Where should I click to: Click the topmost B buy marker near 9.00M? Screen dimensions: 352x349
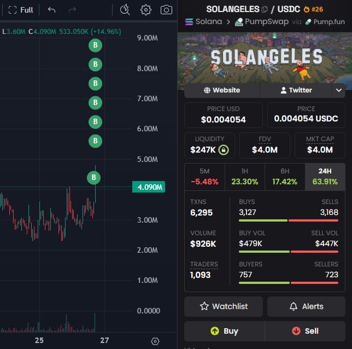click(x=95, y=45)
